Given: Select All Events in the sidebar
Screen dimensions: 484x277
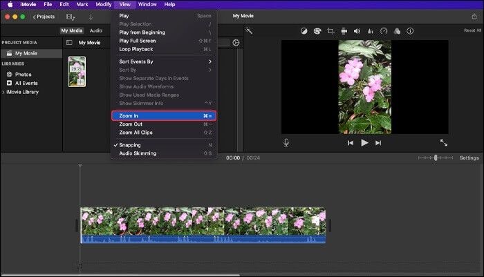Looking at the screenshot, I should point(26,83).
